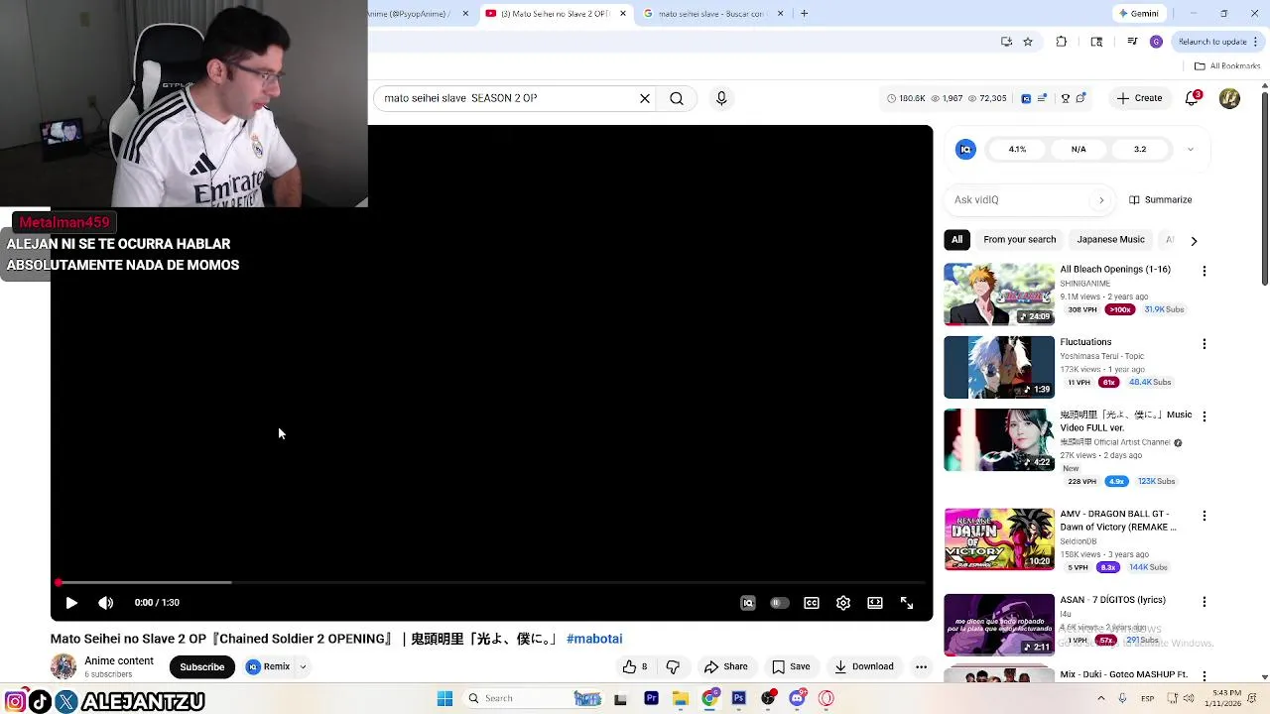Image resolution: width=1270 pixels, height=714 pixels.
Task: Clear the YouTube search field
Action: pos(645,98)
